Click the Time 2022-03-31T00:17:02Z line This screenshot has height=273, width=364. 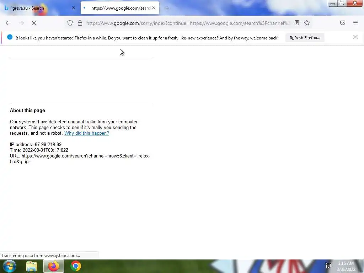click(39, 150)
